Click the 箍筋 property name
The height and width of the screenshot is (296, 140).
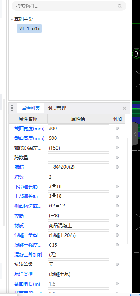(x=19, y=167)
